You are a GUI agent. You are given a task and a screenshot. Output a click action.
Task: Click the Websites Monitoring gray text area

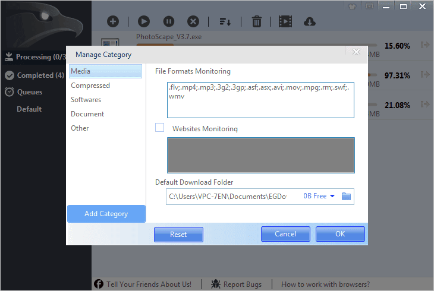point(261,155)
